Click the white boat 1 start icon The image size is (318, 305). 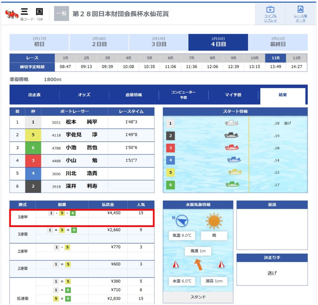pos(232,123)
